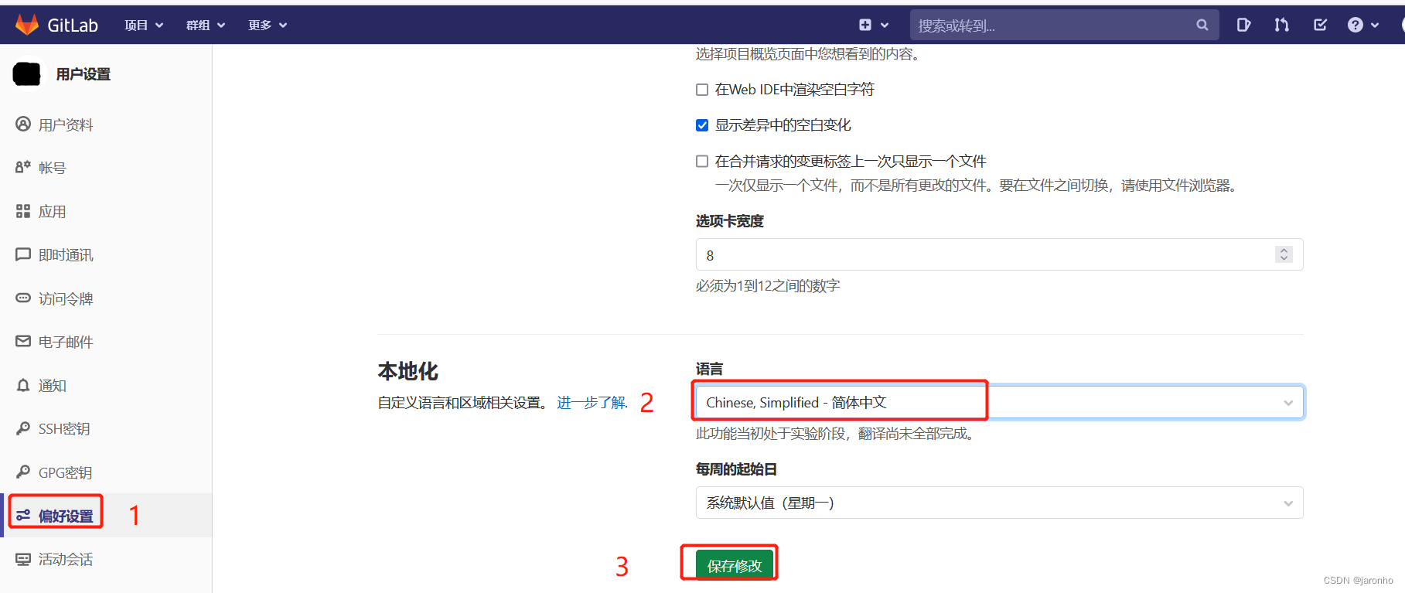The width and height of the screenshot is (1405, 593).
Task: Go to 应用 sidebar item
Action: 53,212
